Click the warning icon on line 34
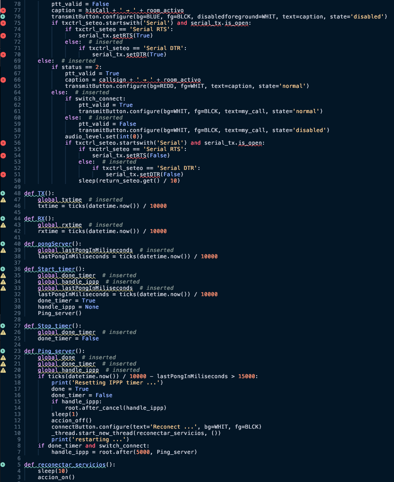 pos(3,282)
